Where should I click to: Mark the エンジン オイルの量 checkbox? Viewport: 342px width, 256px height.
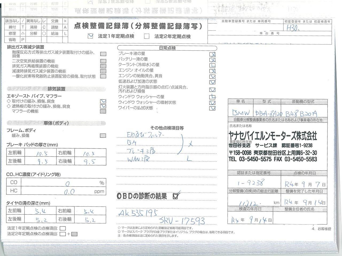coord(212,71)
